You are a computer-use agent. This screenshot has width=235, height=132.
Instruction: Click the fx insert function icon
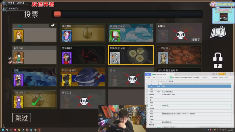(166, 81)
